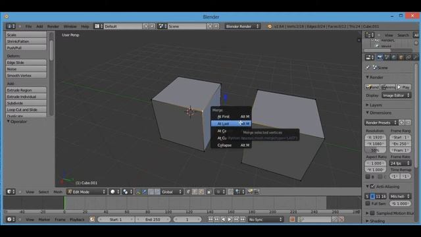Open the No Sync dropdown
Screen dimensions: 421x237
tap(265, 219)
